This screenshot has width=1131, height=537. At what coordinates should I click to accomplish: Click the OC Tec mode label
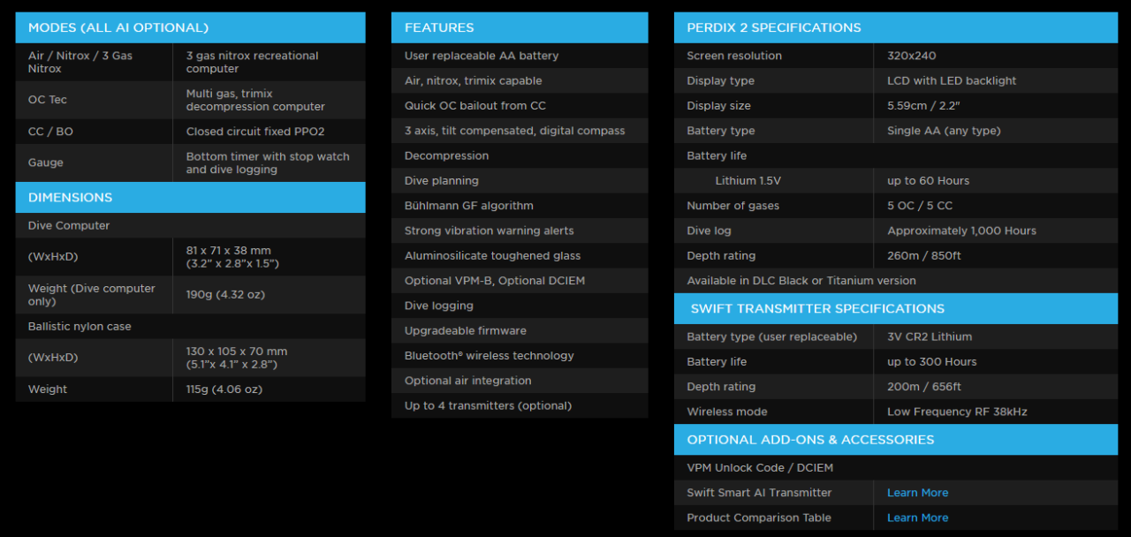tap(48, 100)
